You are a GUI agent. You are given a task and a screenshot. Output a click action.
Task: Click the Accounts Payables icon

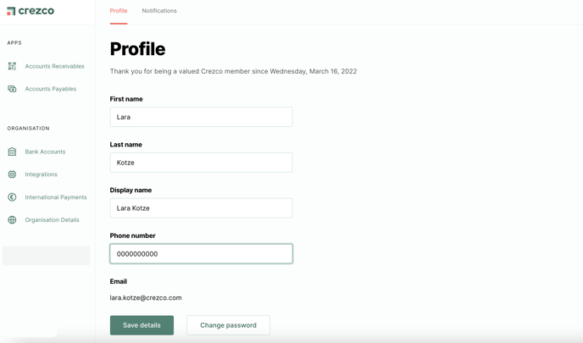[12, 89]
